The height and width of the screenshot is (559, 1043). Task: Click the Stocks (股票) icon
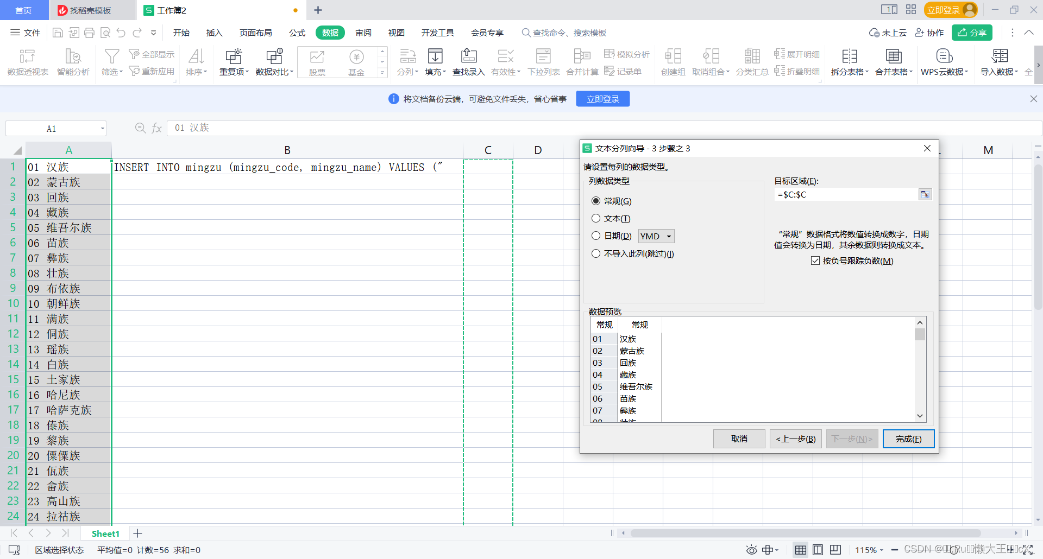click(317, 56)
